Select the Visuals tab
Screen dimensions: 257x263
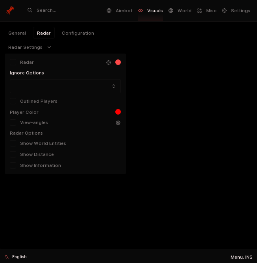[150, 11]
